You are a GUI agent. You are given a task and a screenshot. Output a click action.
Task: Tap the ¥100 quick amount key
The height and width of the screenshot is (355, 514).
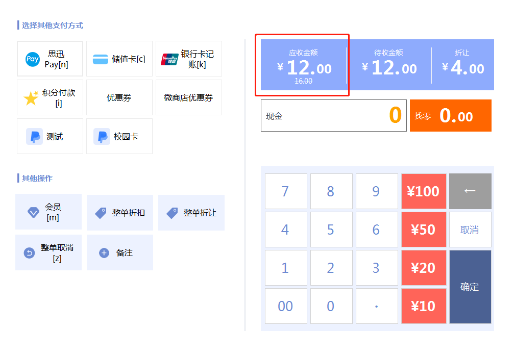424,191
